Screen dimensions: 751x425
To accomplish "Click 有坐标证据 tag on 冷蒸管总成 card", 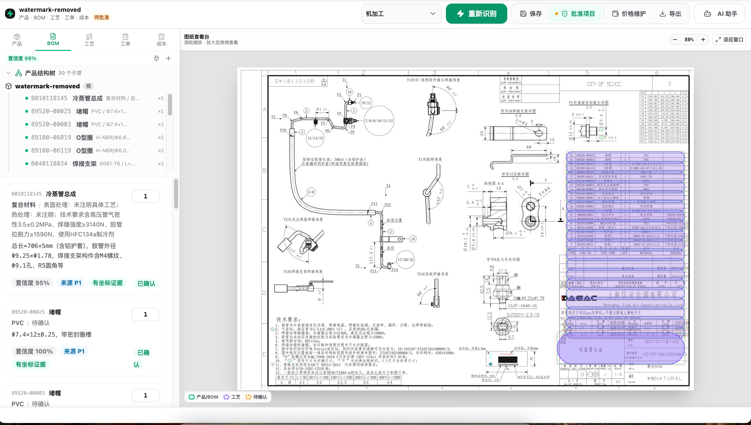I will click(x=108, y=283).
